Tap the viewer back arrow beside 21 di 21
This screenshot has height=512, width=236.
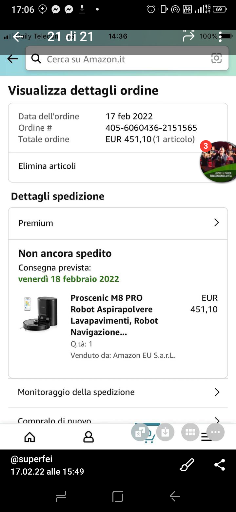click(18, 37)
